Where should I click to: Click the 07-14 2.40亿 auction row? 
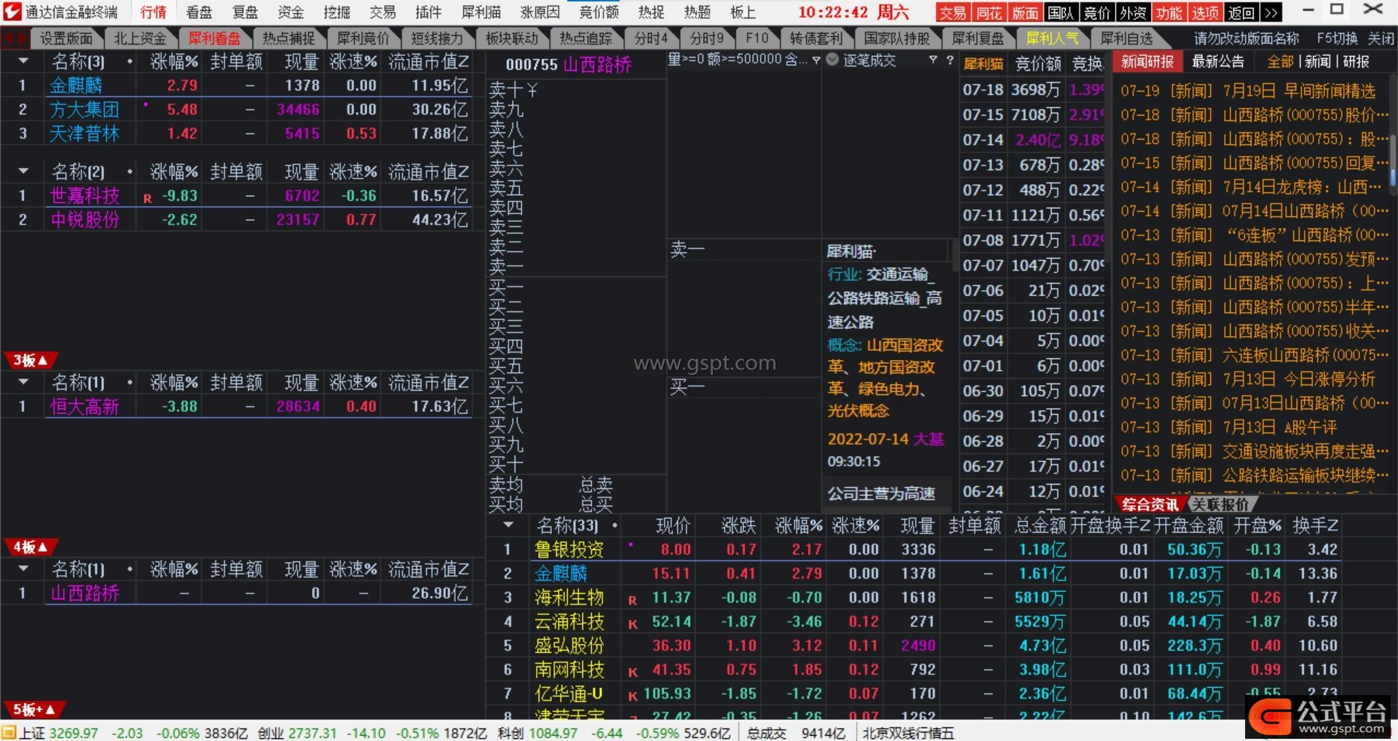[x=1032, y=140]
